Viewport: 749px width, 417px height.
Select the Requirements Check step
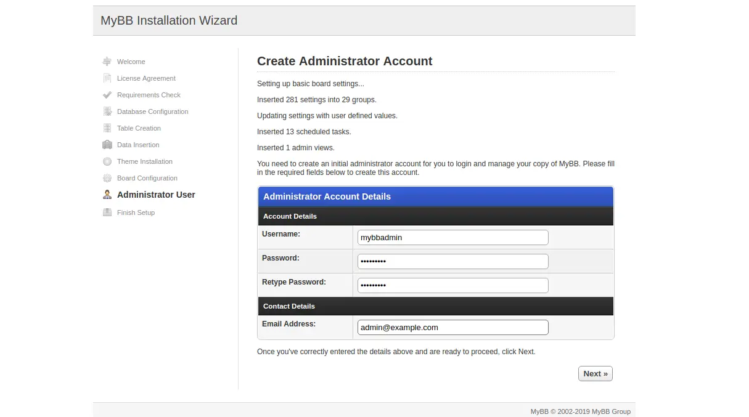[149, 95]
